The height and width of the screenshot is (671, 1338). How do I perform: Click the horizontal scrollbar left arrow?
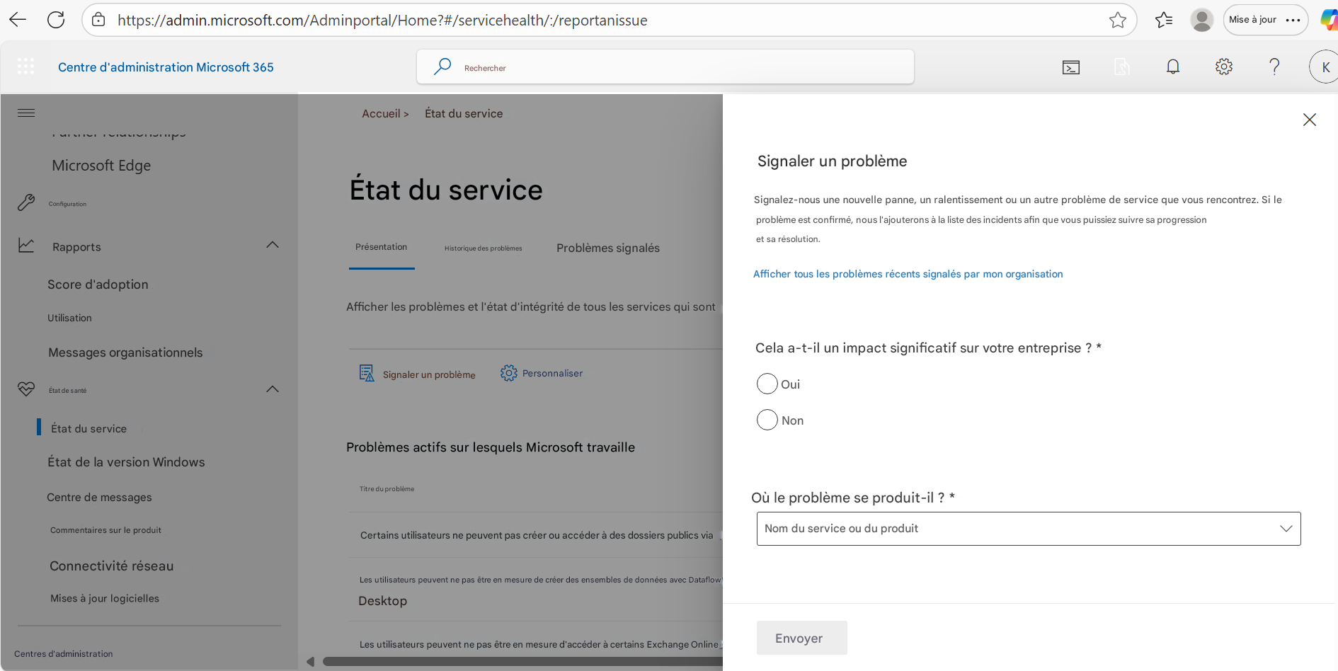(x=310, y=662)
